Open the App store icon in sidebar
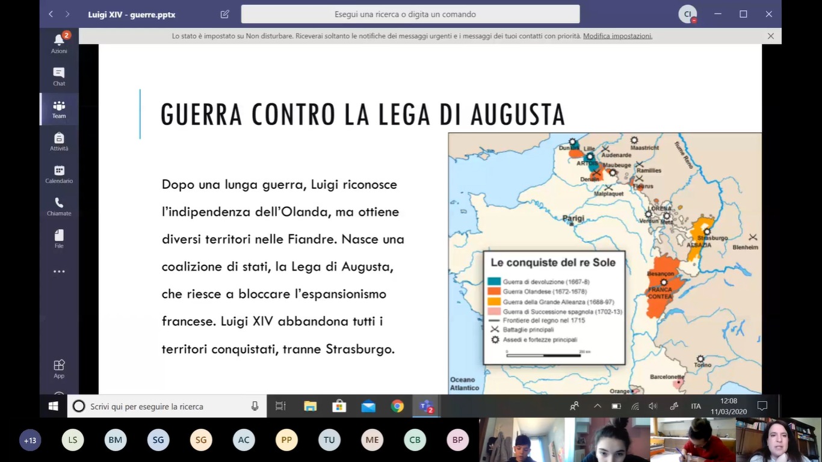This screenshot has height=462, width=822. coord(59,368)
